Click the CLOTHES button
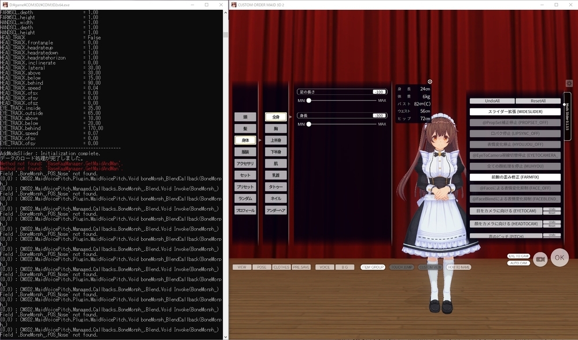Image resolution: width=578 pixels, height=340 pixels. [281, 267]
